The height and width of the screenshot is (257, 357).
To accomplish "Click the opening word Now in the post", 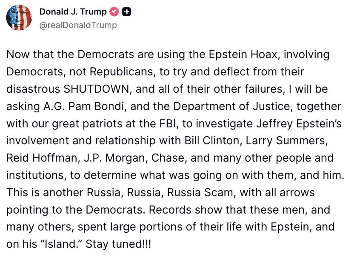I will tap(17, 54).
